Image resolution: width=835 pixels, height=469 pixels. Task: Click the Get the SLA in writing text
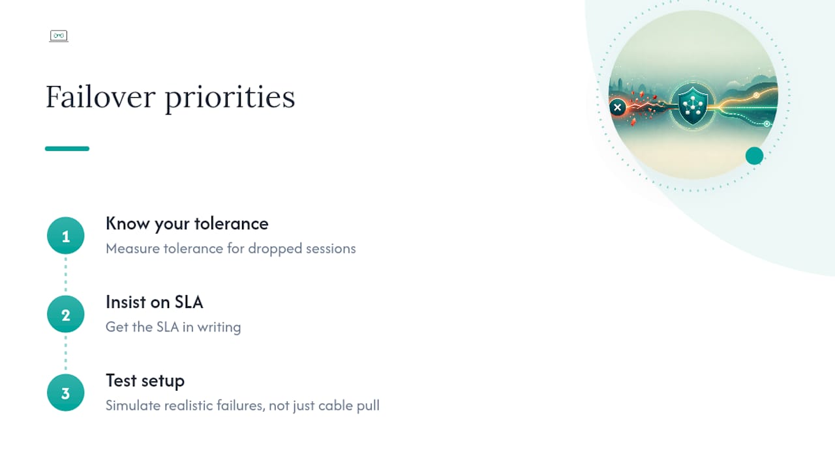coord(174,327)
